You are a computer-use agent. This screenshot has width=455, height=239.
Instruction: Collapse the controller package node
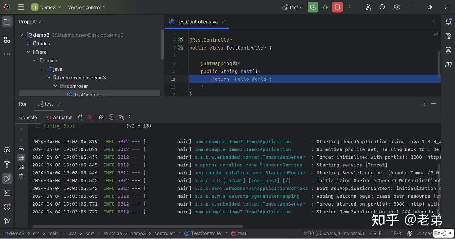[x=56, y=86]
